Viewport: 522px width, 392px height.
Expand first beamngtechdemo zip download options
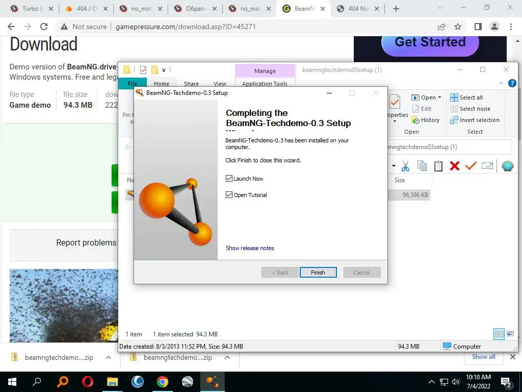[x=109, y=357]
